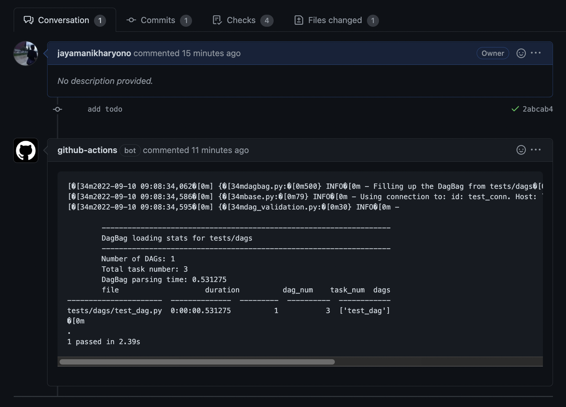The image size is (566, 407).
Task: Open jayamanikharyono's profile avatar
Action: click(26, 53)
